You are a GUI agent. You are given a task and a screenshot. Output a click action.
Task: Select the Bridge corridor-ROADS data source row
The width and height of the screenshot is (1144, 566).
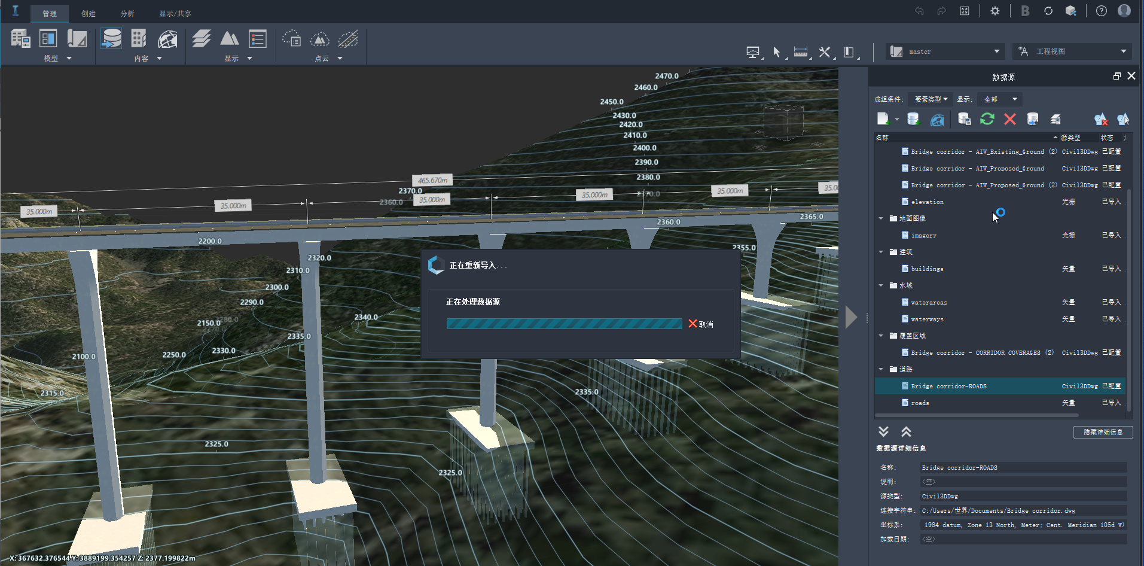1000,386
